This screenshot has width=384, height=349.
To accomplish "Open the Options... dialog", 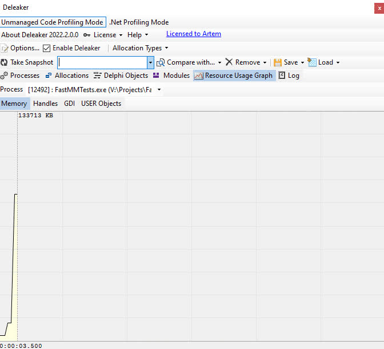I will [x=25, y=48].
